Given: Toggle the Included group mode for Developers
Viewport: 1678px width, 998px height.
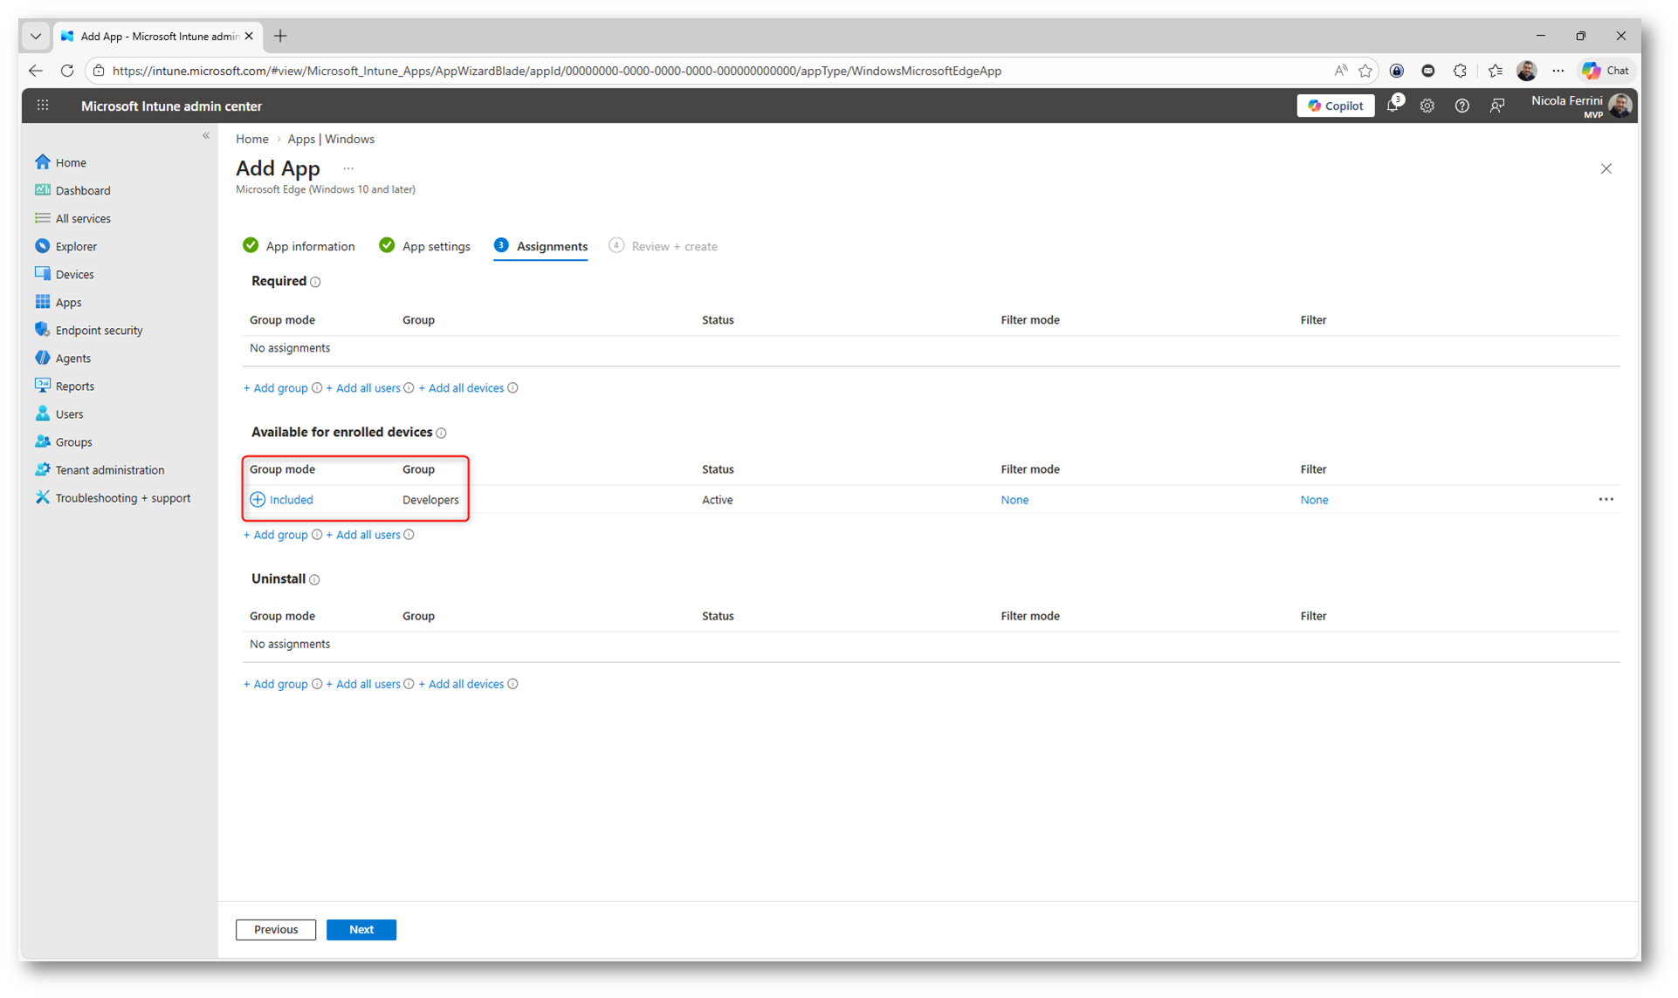Looking at the screenshot, I should (281, 500).
